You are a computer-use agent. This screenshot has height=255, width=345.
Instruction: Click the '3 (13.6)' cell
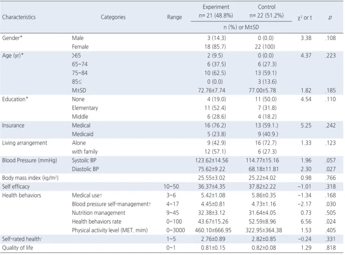click(x=267, y=82)
